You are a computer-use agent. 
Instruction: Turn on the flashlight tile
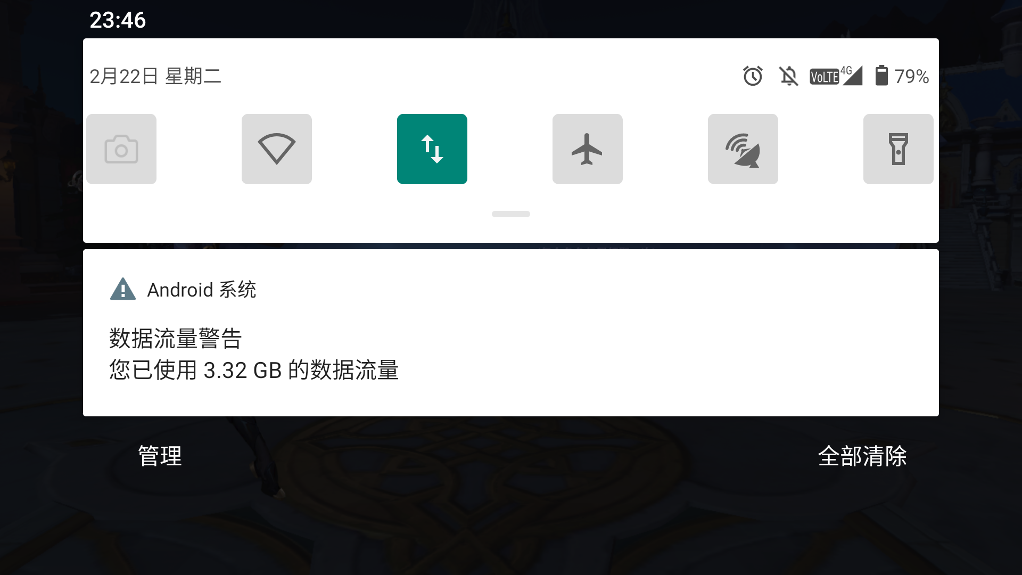[x=899, y=149]
